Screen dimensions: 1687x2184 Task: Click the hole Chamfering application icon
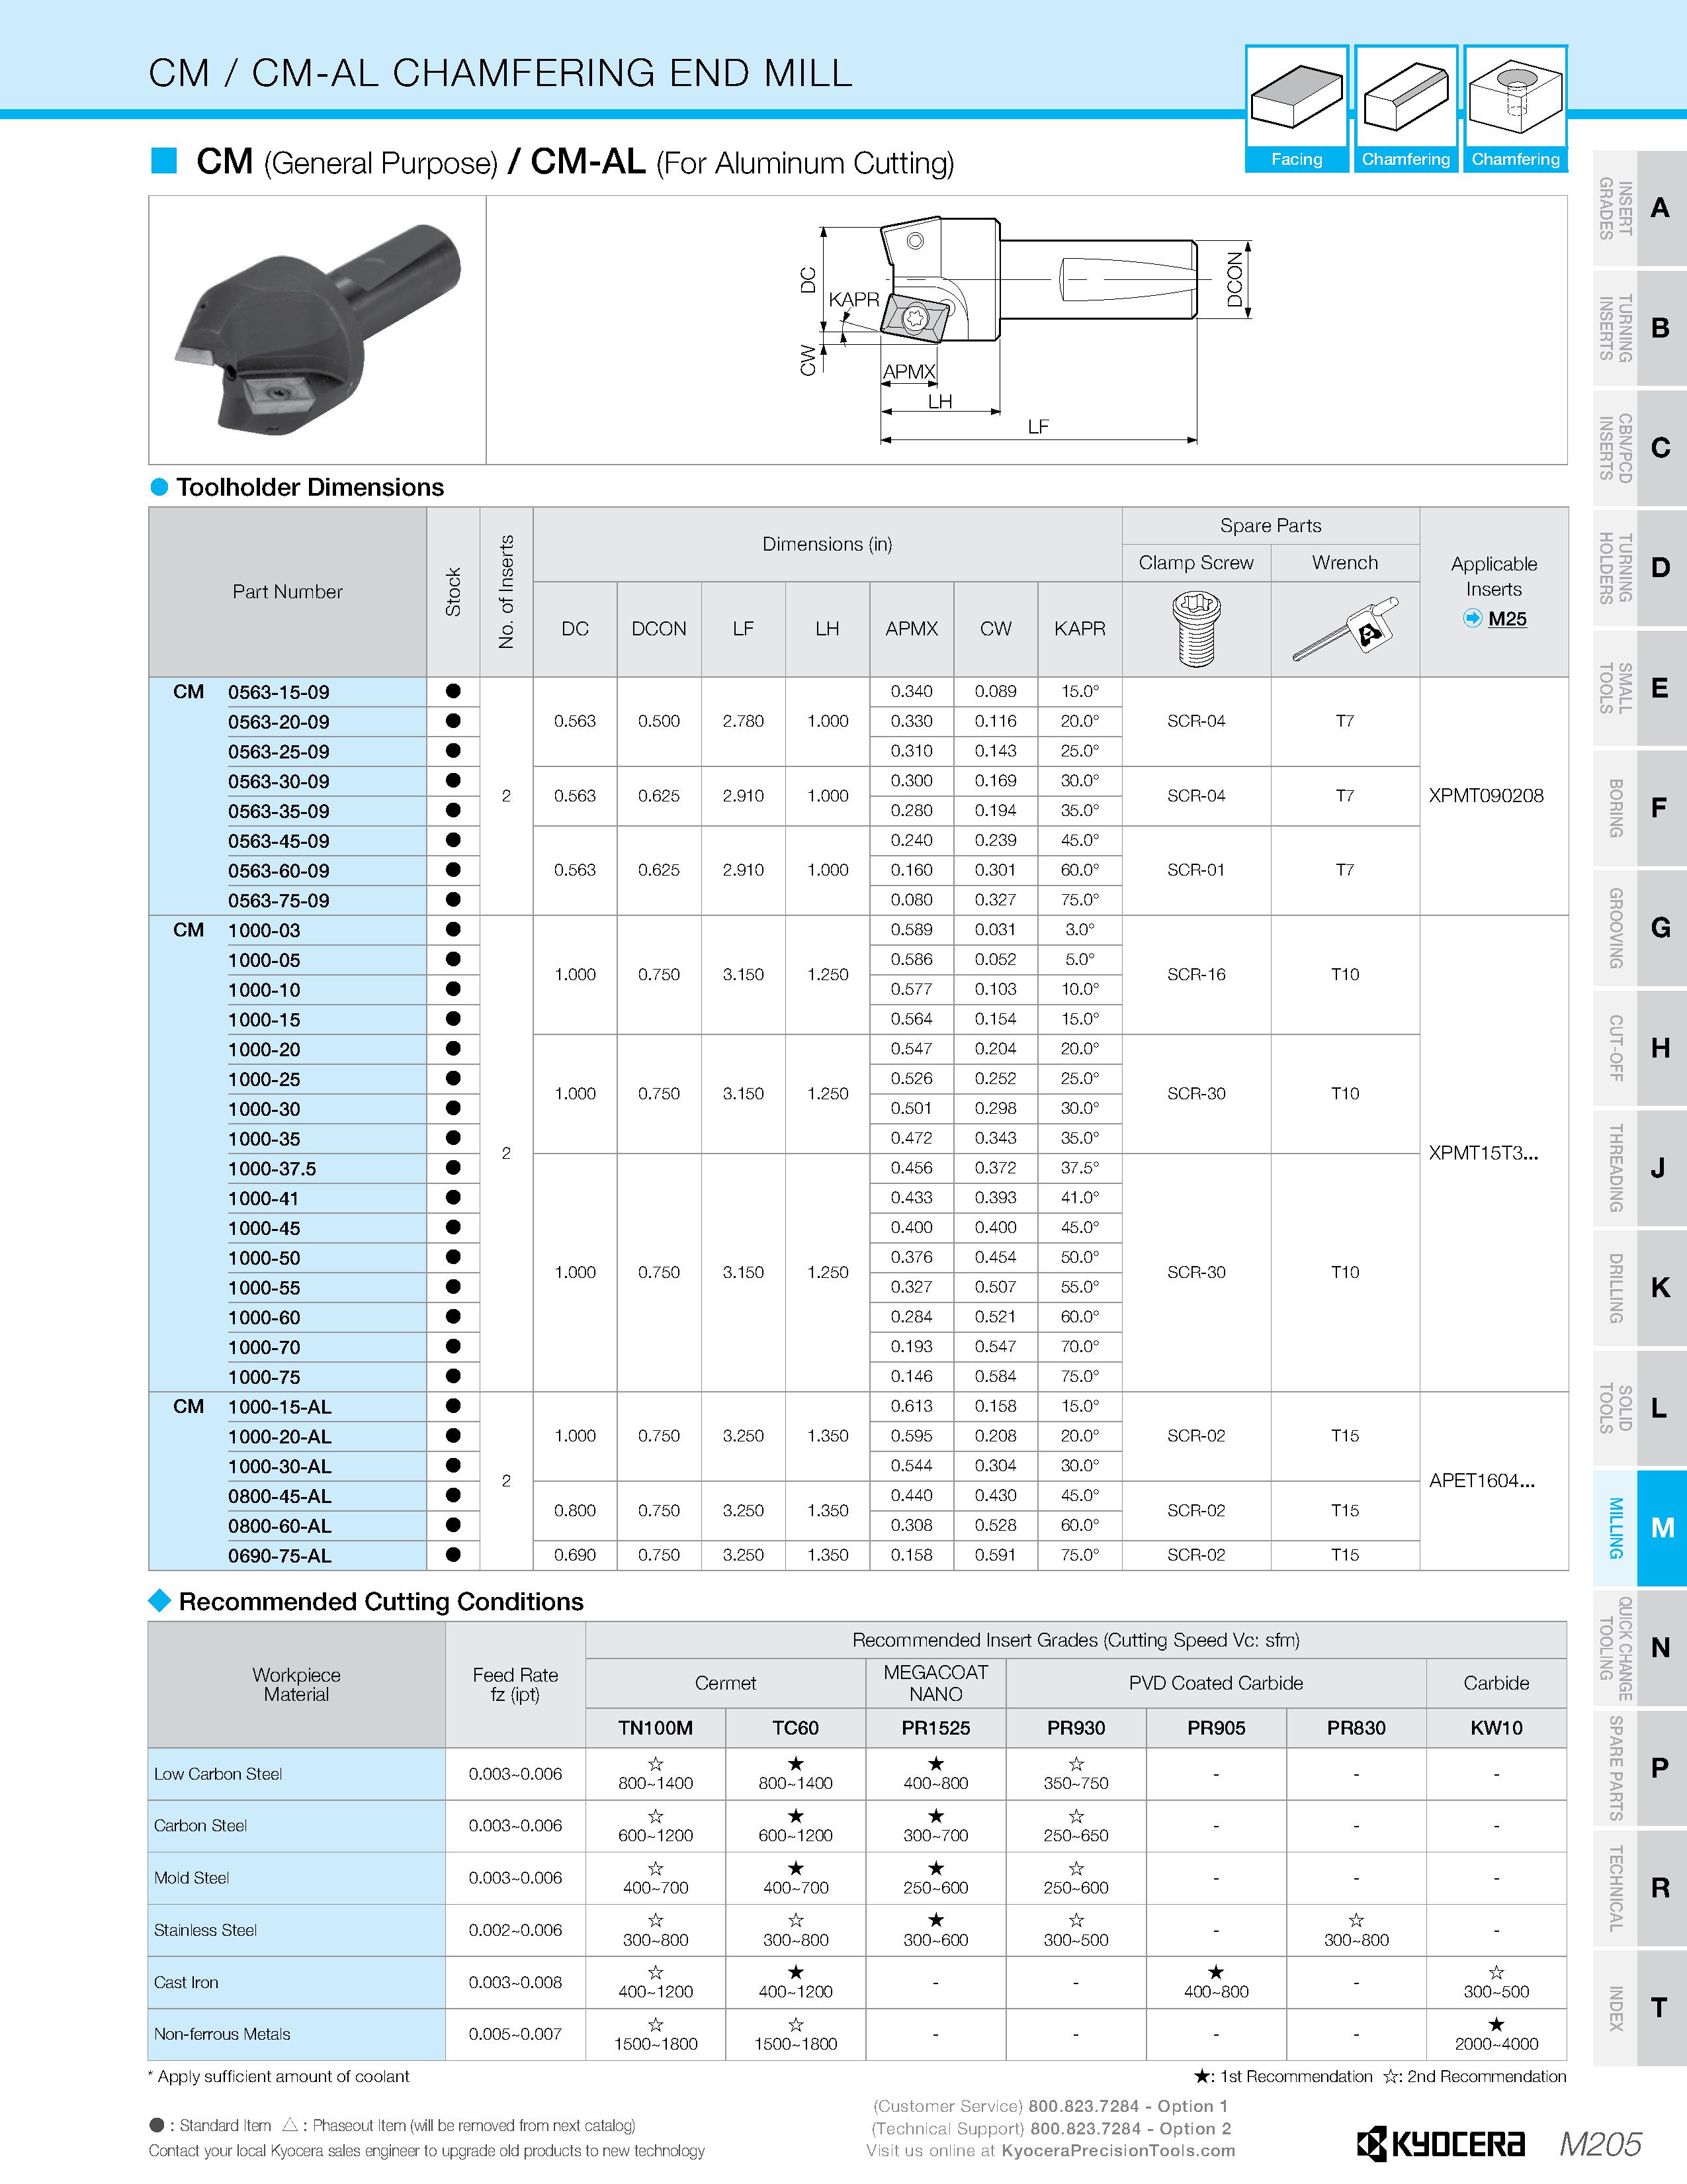[1515, 109]
